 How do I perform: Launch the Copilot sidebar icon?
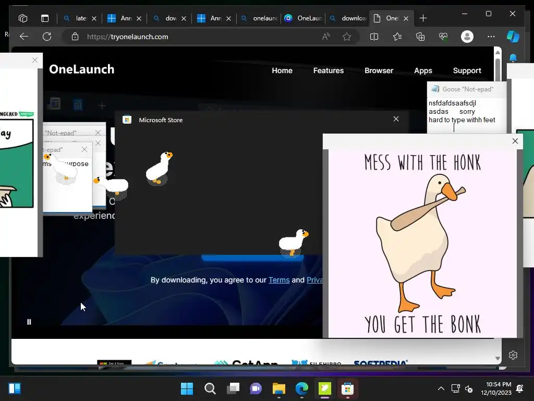(x=513, y=37)
